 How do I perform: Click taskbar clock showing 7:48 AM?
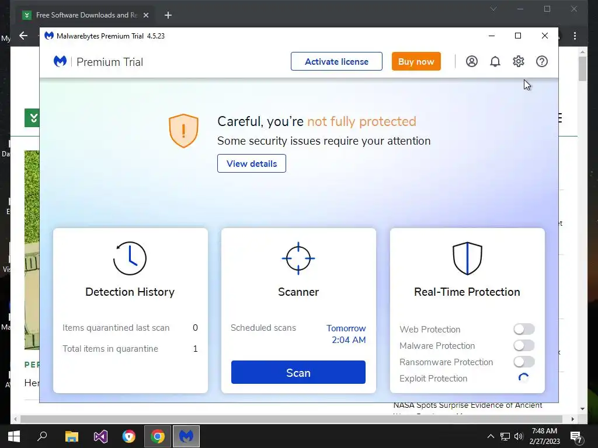coord(545,436)
